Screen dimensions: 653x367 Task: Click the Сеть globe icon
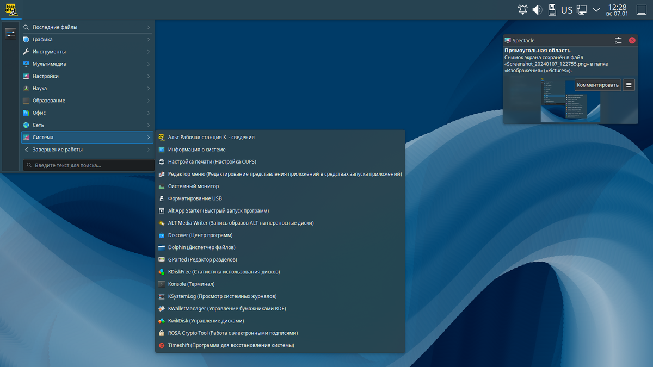tap(26, 125)
